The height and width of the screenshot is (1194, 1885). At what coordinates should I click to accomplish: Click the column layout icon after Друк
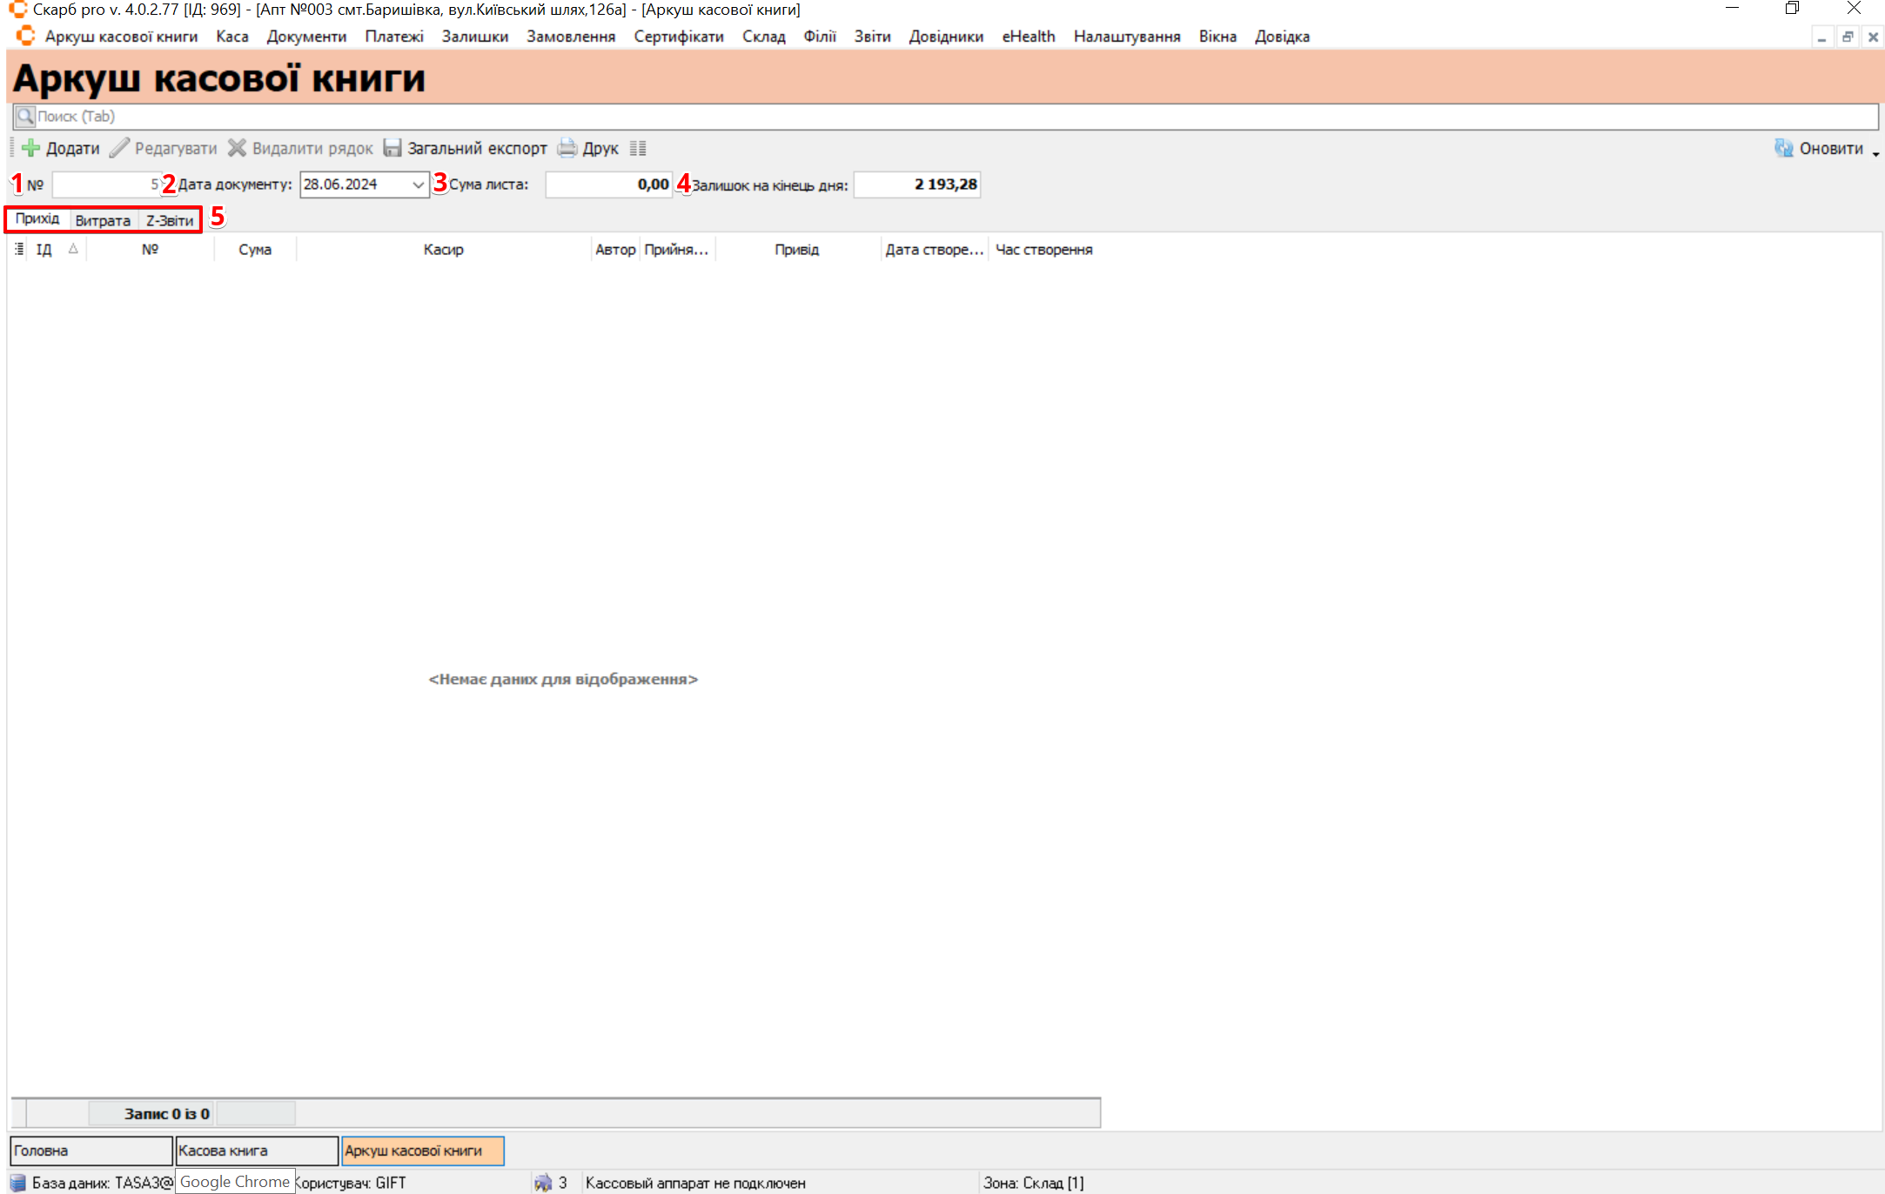pyautogui.click(x=638, y=148)
